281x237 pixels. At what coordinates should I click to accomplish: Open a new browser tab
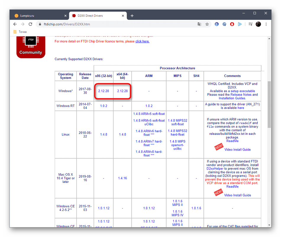132,16
